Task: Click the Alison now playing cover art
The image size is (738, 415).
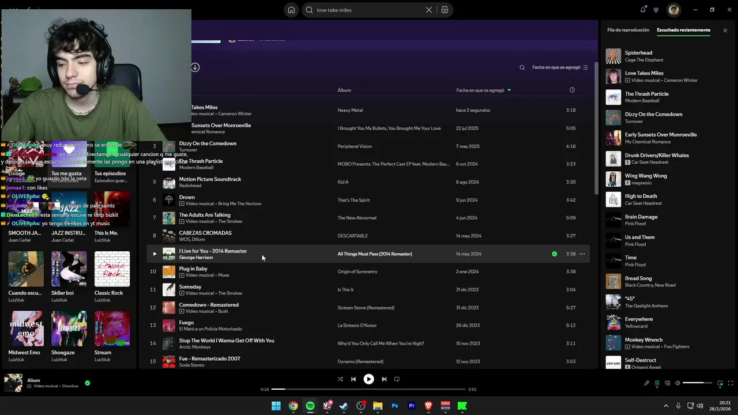Action: (13, 383)
